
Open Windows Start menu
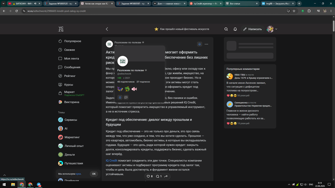point(4,185)
